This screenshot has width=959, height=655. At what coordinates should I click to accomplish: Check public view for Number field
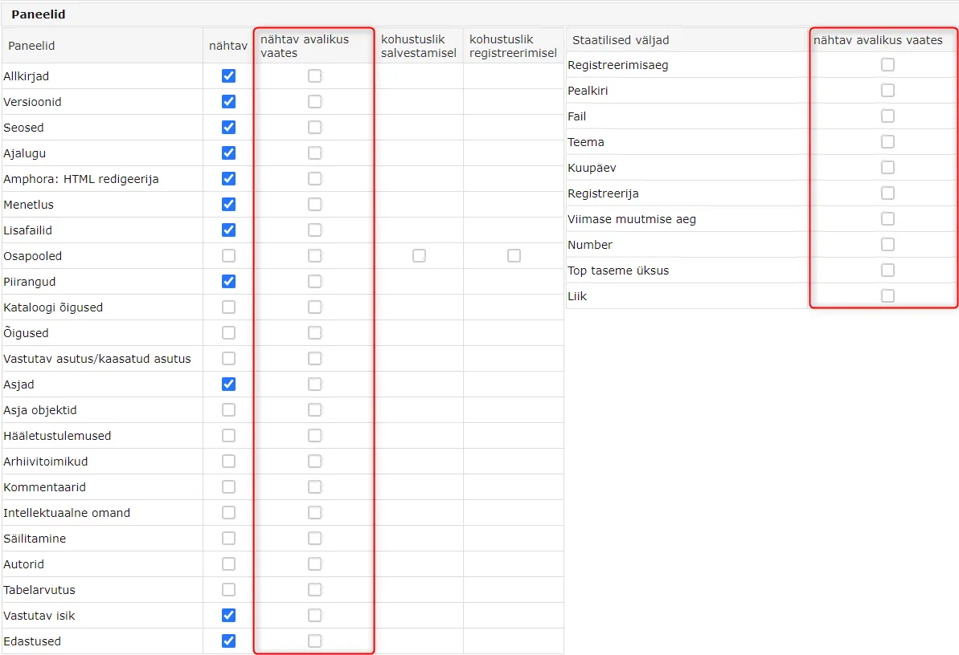tap(887, 244)
